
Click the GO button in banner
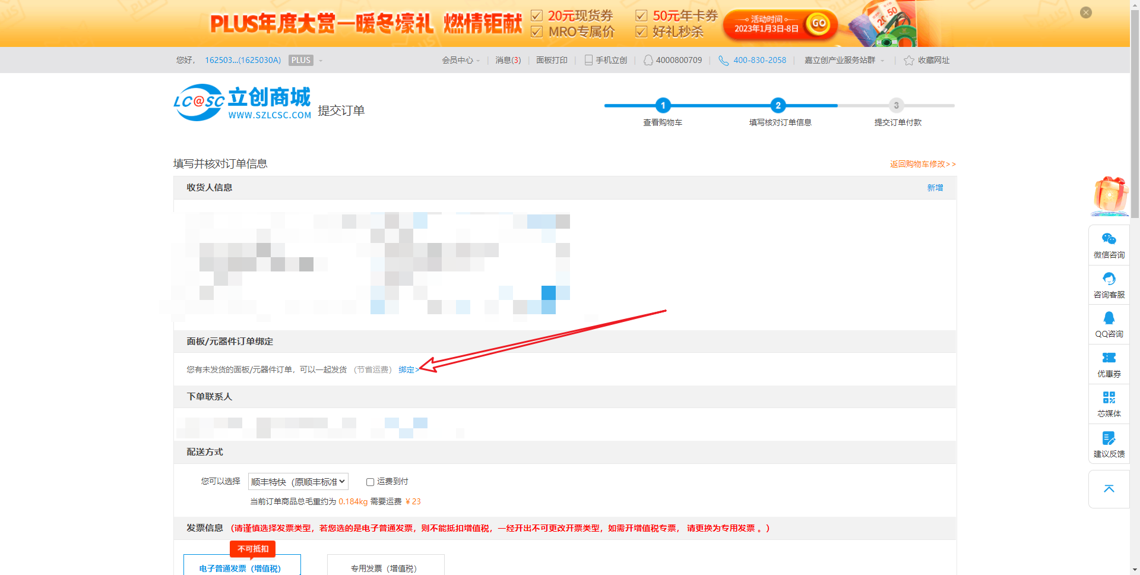point(819,24)
